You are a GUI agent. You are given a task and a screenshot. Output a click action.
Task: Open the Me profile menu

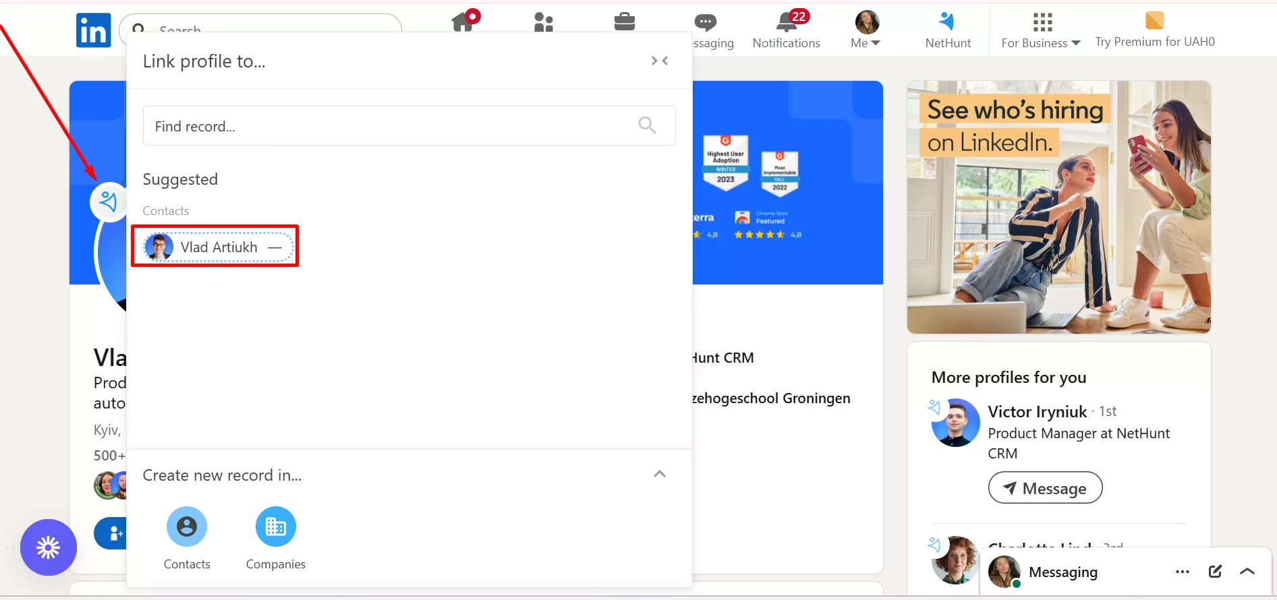(x=866, y=30)
